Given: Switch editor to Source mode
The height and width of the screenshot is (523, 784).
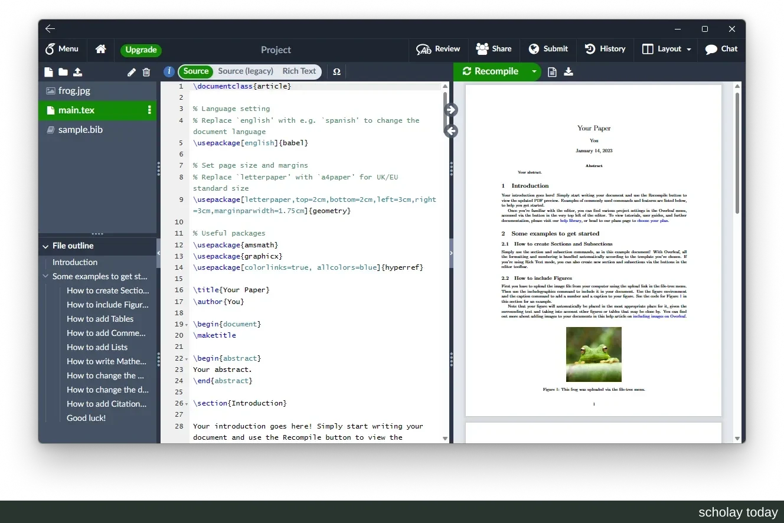Looking at the screenshot, I should (x=196, y=71).
